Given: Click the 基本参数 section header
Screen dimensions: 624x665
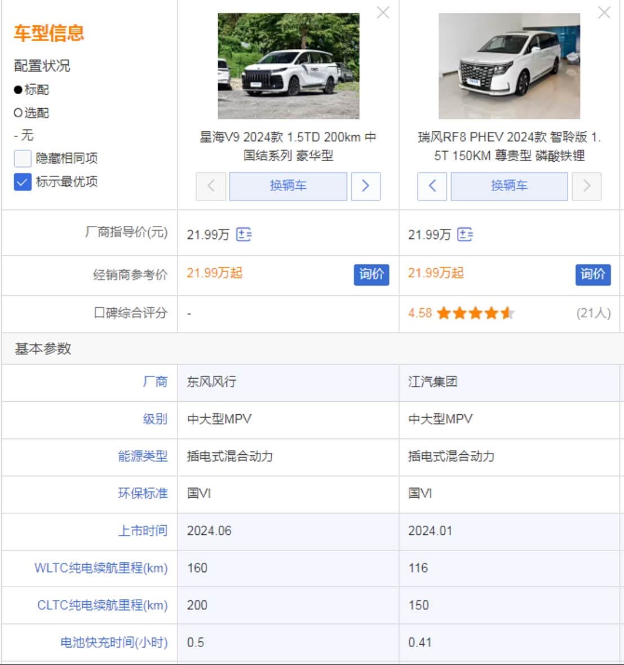Looking at the screenshot, I should pos(43,349).
